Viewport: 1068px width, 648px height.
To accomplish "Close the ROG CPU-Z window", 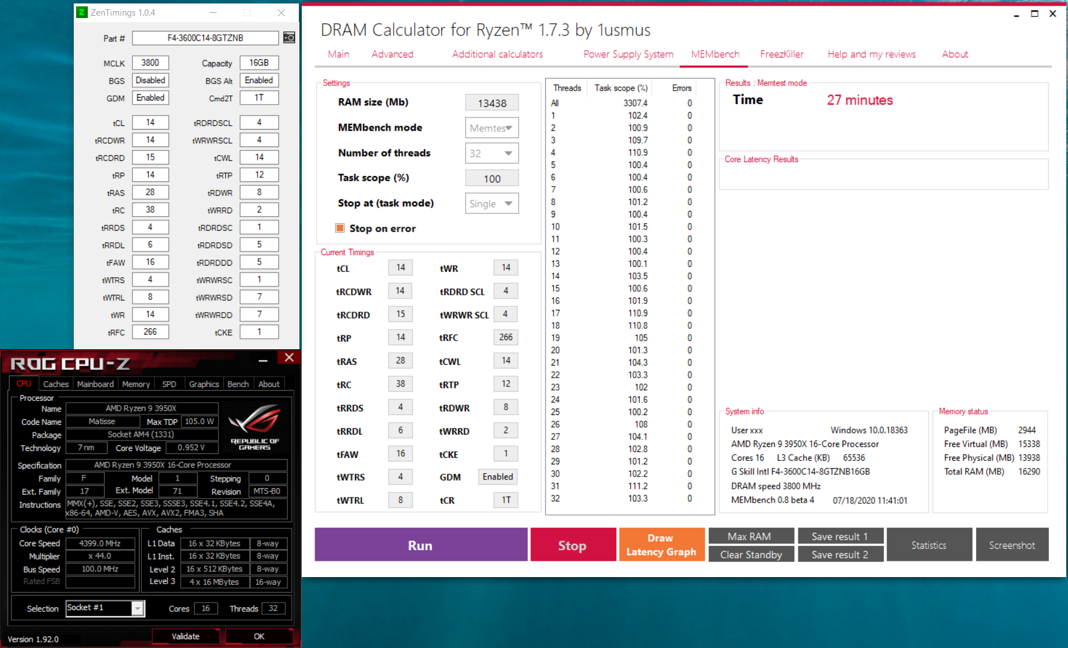I will [289, 357].
